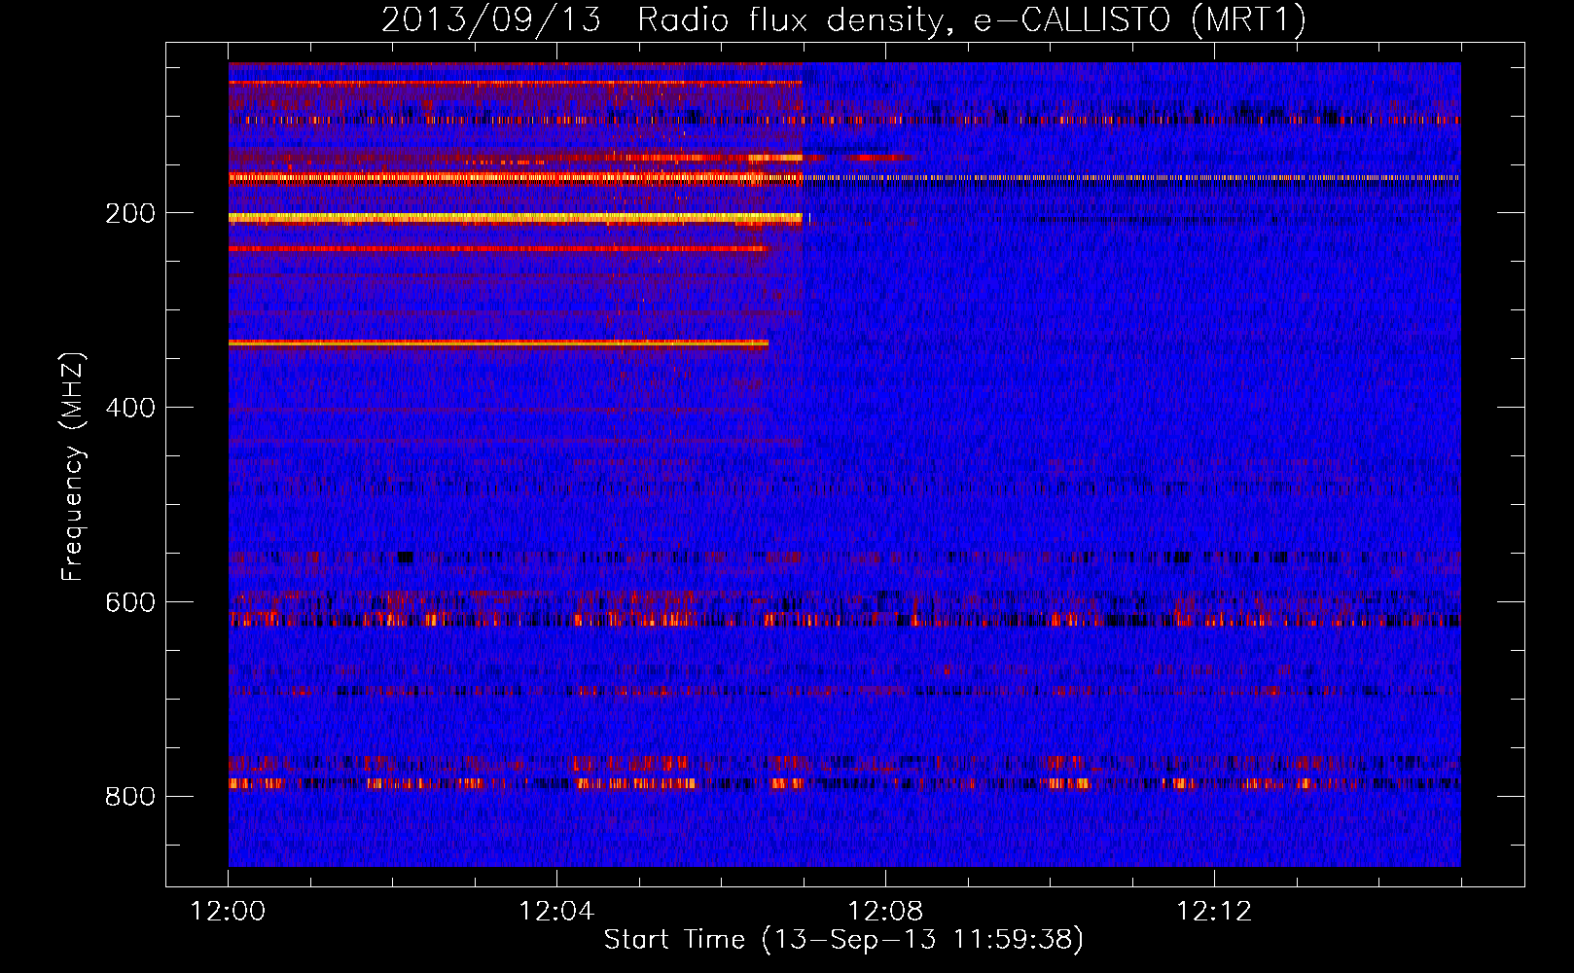Click the 400 frequency tick label
Image resolution: width=1574 pixels, height=973 pixels.
click(130, 408)
